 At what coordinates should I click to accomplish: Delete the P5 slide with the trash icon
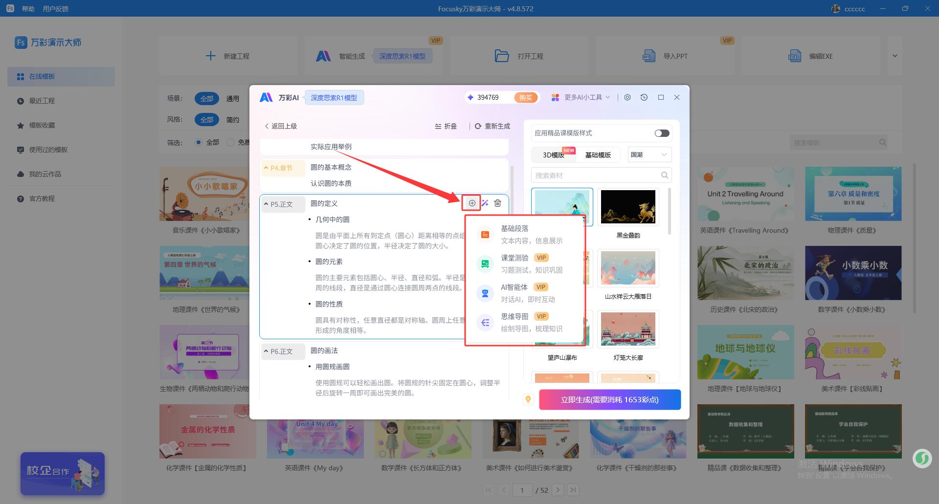[497, 203]
